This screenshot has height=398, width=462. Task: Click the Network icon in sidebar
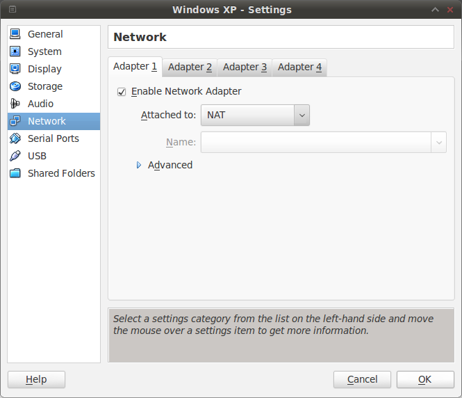(x=15, y=121)
